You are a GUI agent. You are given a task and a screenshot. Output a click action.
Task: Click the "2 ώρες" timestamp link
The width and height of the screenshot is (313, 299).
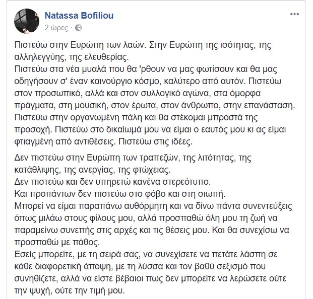[x=55, y=27]
